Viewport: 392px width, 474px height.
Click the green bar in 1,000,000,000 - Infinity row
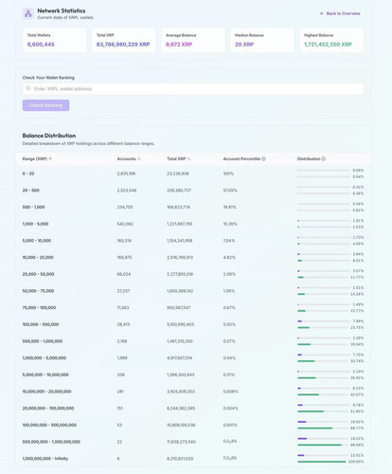click(322, 462)
